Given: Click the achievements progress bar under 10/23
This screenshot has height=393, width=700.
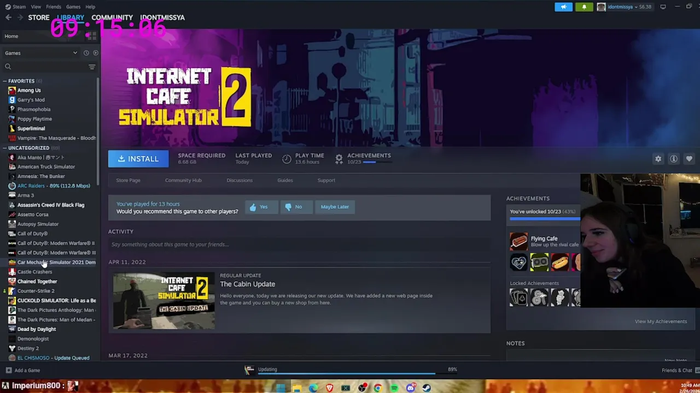Looking at the screenshot, I should (x=369, y=162).
